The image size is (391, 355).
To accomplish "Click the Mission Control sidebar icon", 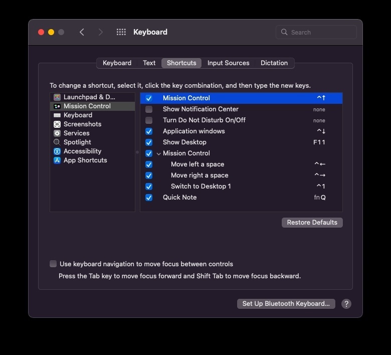I will [x=57, y=106].
